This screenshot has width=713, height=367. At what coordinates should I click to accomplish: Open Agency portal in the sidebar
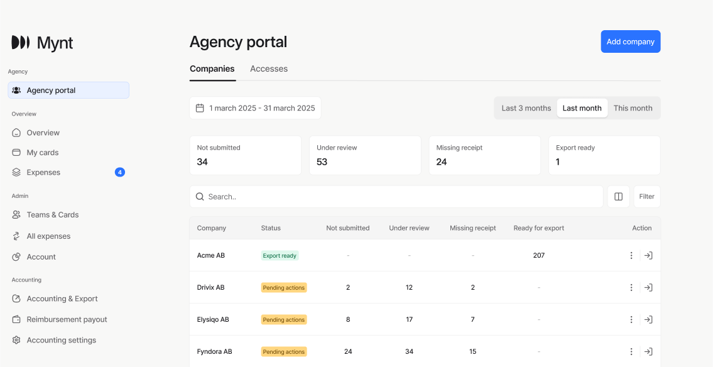pos(68,90)
